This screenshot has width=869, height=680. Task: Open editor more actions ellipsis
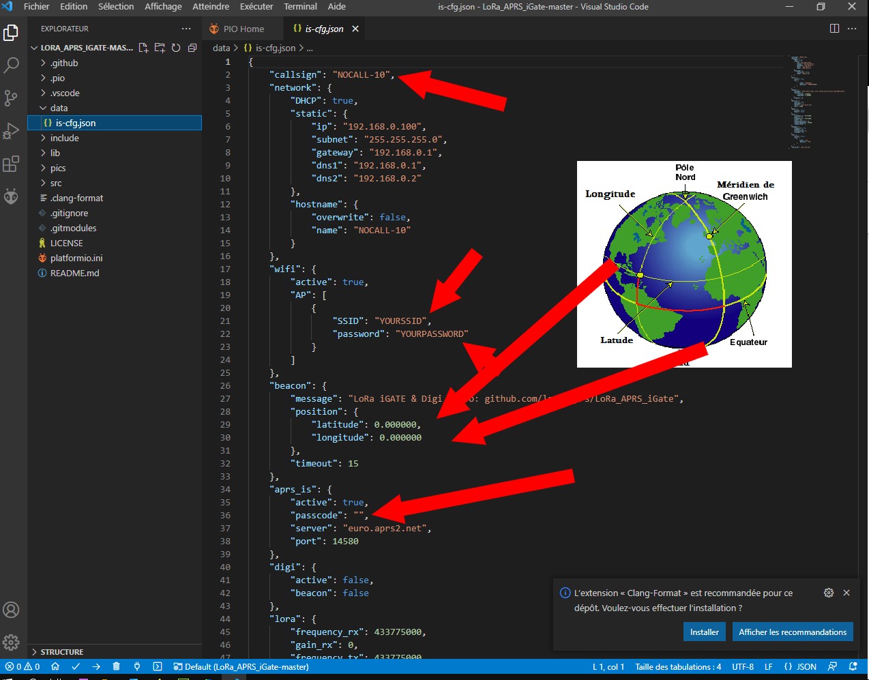click(x=852, y=29)
